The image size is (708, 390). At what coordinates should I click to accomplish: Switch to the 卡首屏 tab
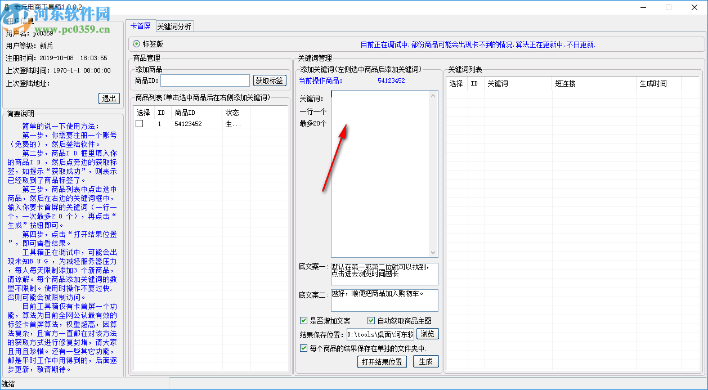141,26
